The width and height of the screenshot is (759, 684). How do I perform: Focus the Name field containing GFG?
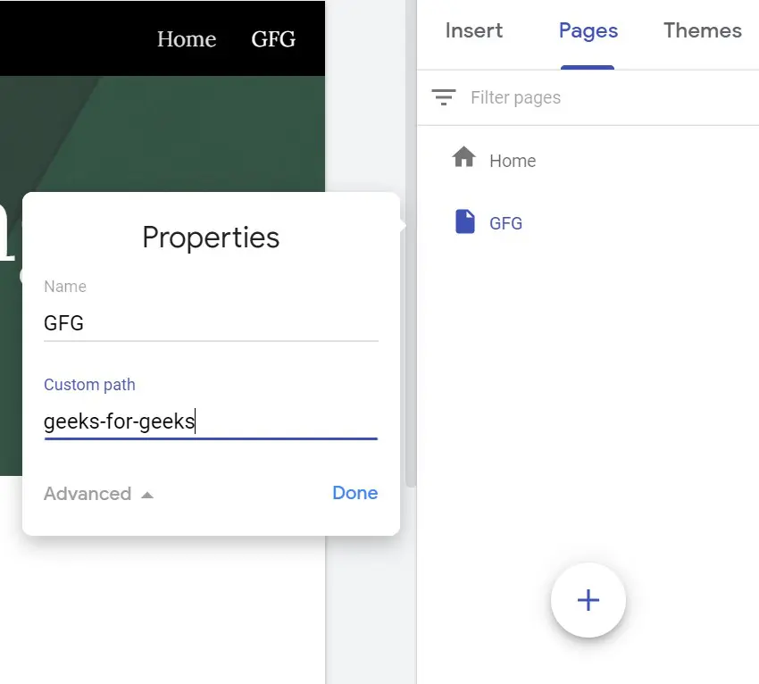point(211,323)
